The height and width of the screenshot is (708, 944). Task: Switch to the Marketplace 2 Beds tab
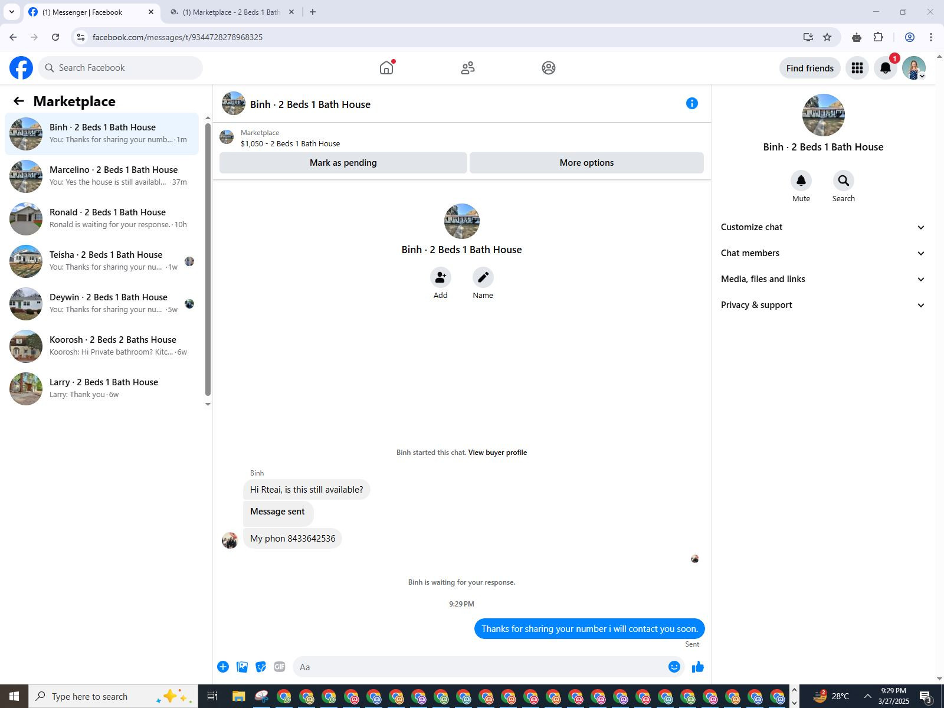pyautogui.click(x=232, y=12)
